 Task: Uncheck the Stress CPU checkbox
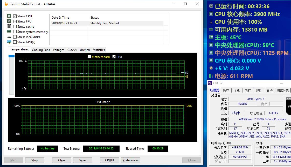15,16
